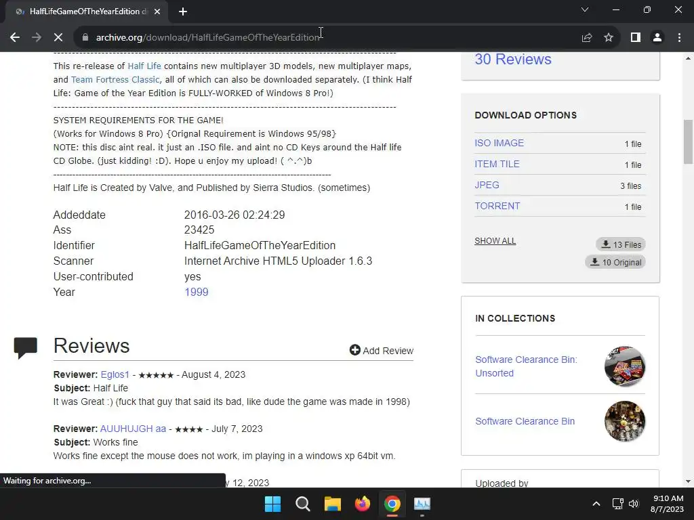Click the volume speaker tray icon
This screenshot has width=694, height=520.
tap(634, 504)
